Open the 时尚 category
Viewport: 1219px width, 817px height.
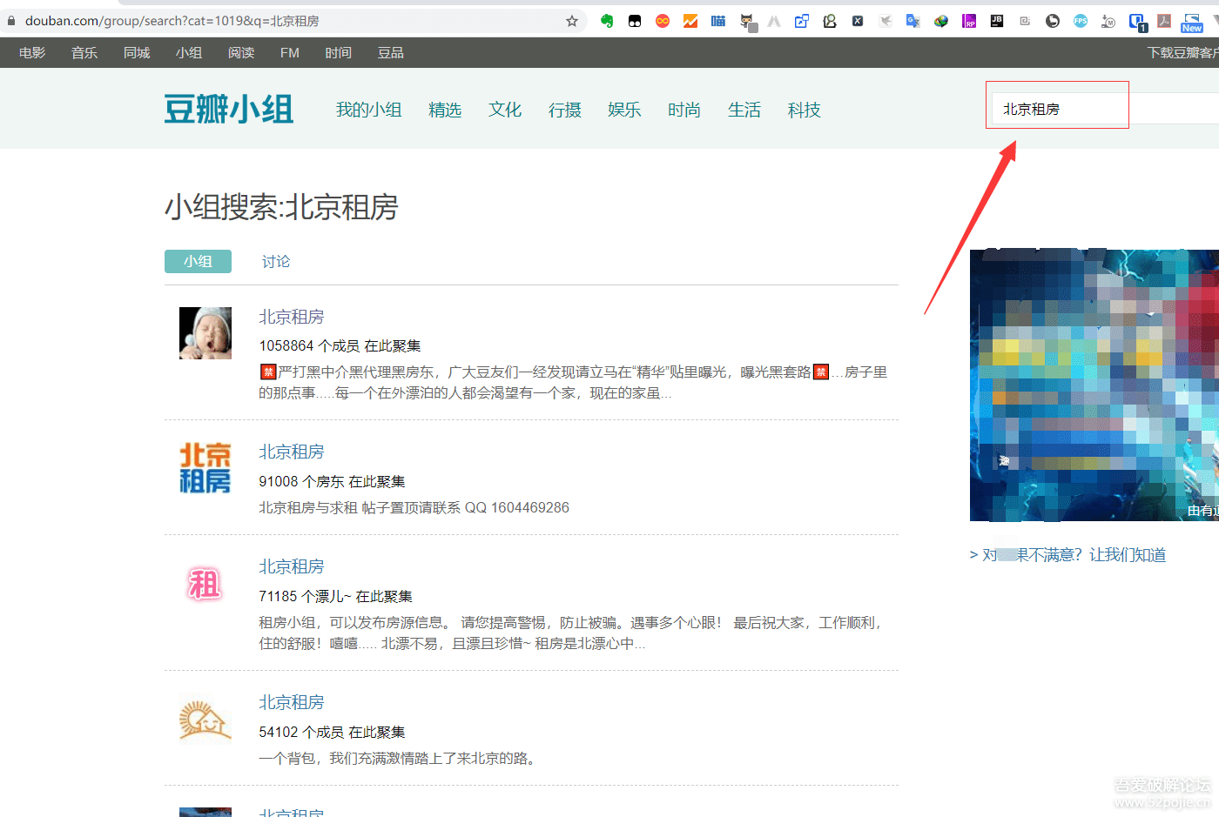tap(684, 110)
